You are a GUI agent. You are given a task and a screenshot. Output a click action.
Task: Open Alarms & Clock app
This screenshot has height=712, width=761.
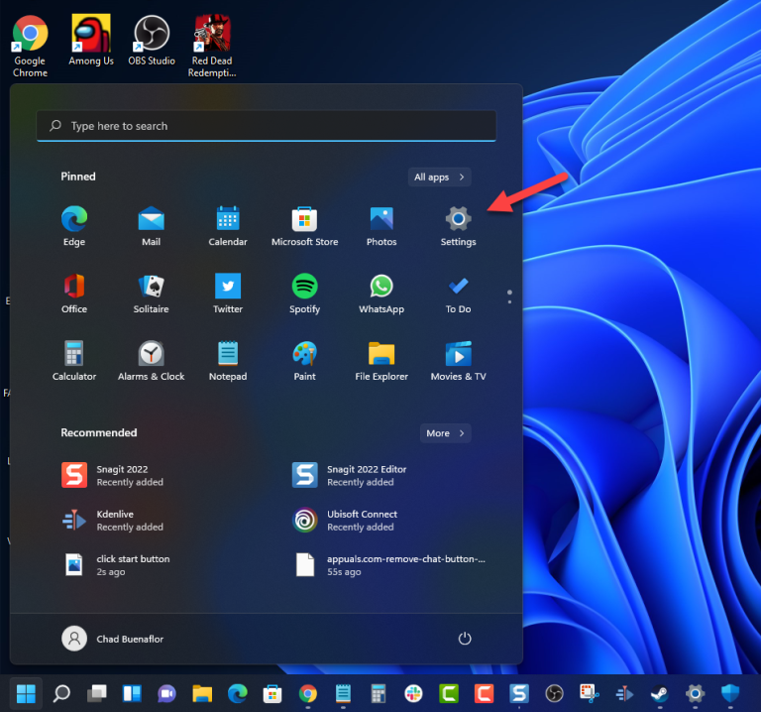pos(151,361)
